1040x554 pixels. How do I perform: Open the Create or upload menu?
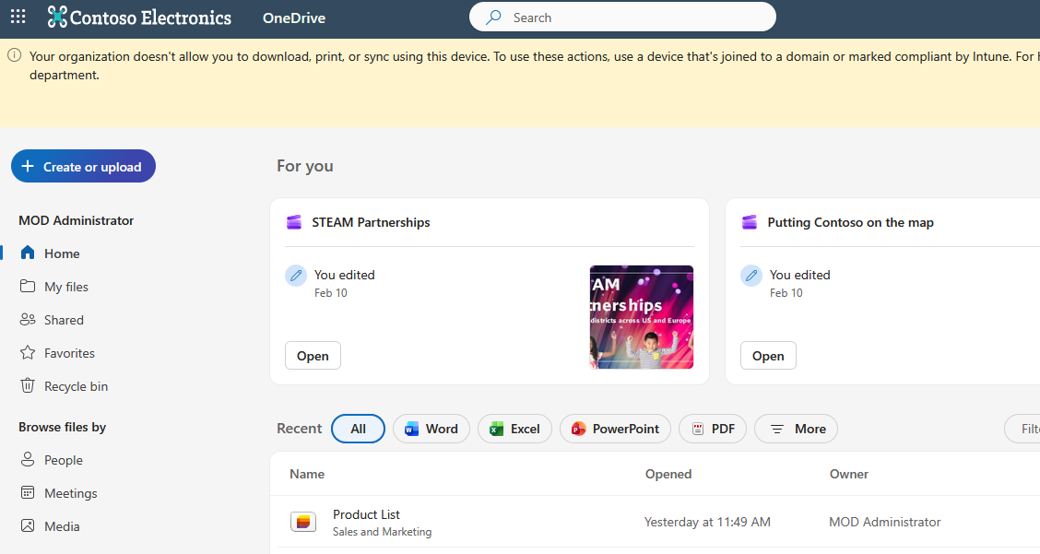(83, 167)
